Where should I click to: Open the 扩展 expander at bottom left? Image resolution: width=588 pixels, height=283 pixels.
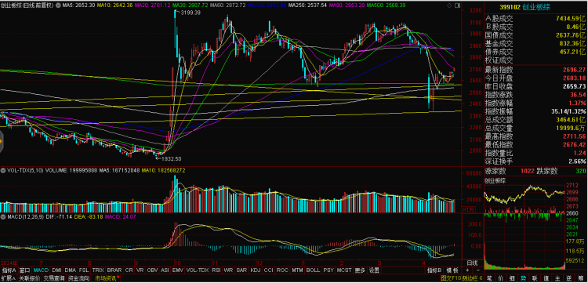click(x=9, y=278)
